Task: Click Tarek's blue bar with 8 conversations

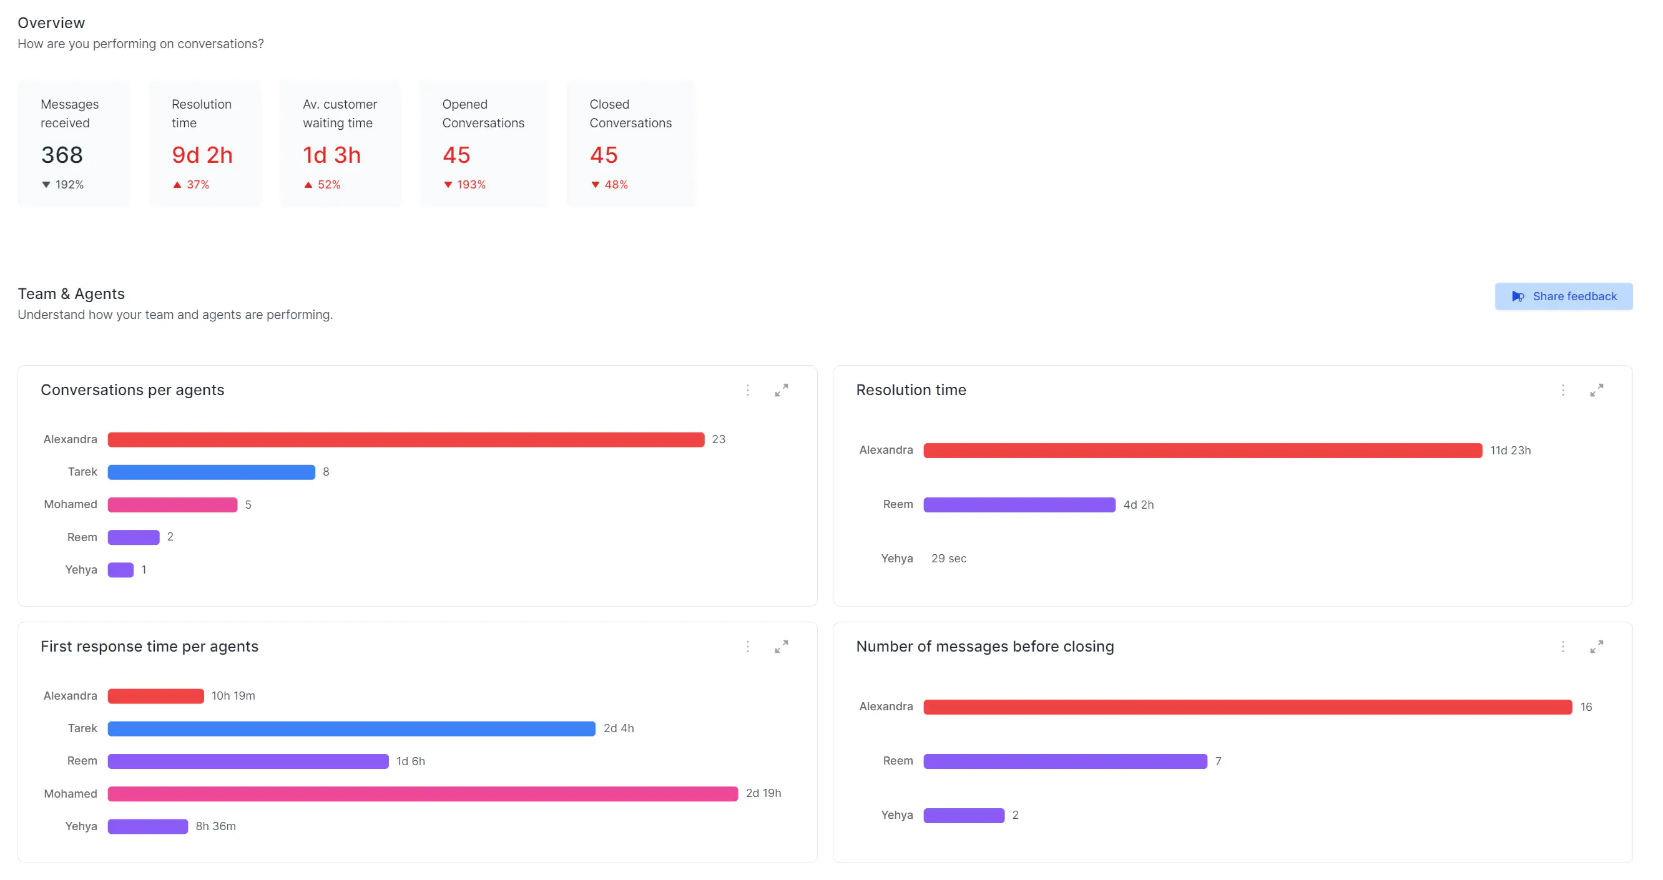Action: [x=211, y=472]
